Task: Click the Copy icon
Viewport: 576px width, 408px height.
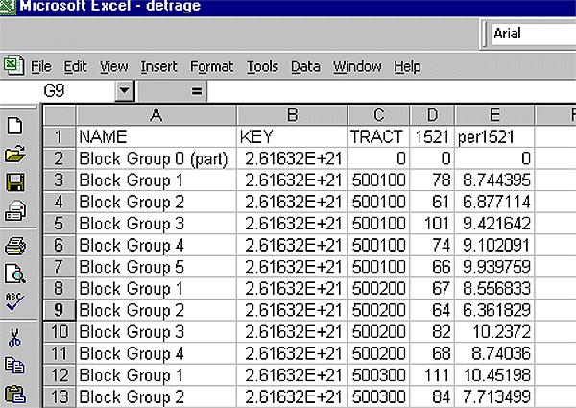Action: pos(14,365)
